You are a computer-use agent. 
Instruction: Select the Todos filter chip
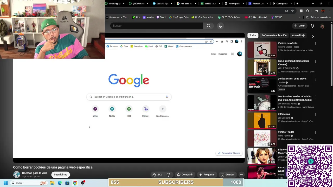[x=253, y=35]
